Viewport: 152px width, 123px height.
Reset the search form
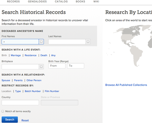click(x=25, y=120)
